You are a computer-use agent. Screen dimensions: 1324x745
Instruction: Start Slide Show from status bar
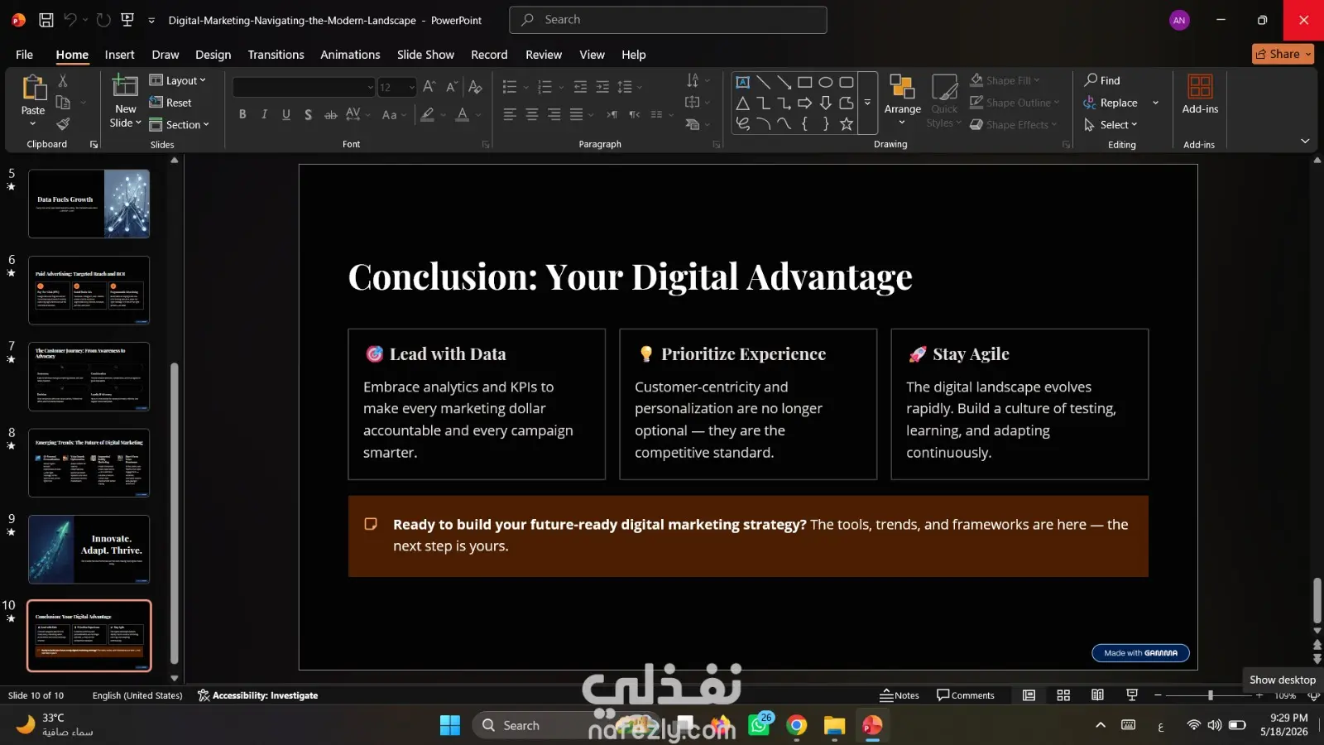(x=1132, y=695)
